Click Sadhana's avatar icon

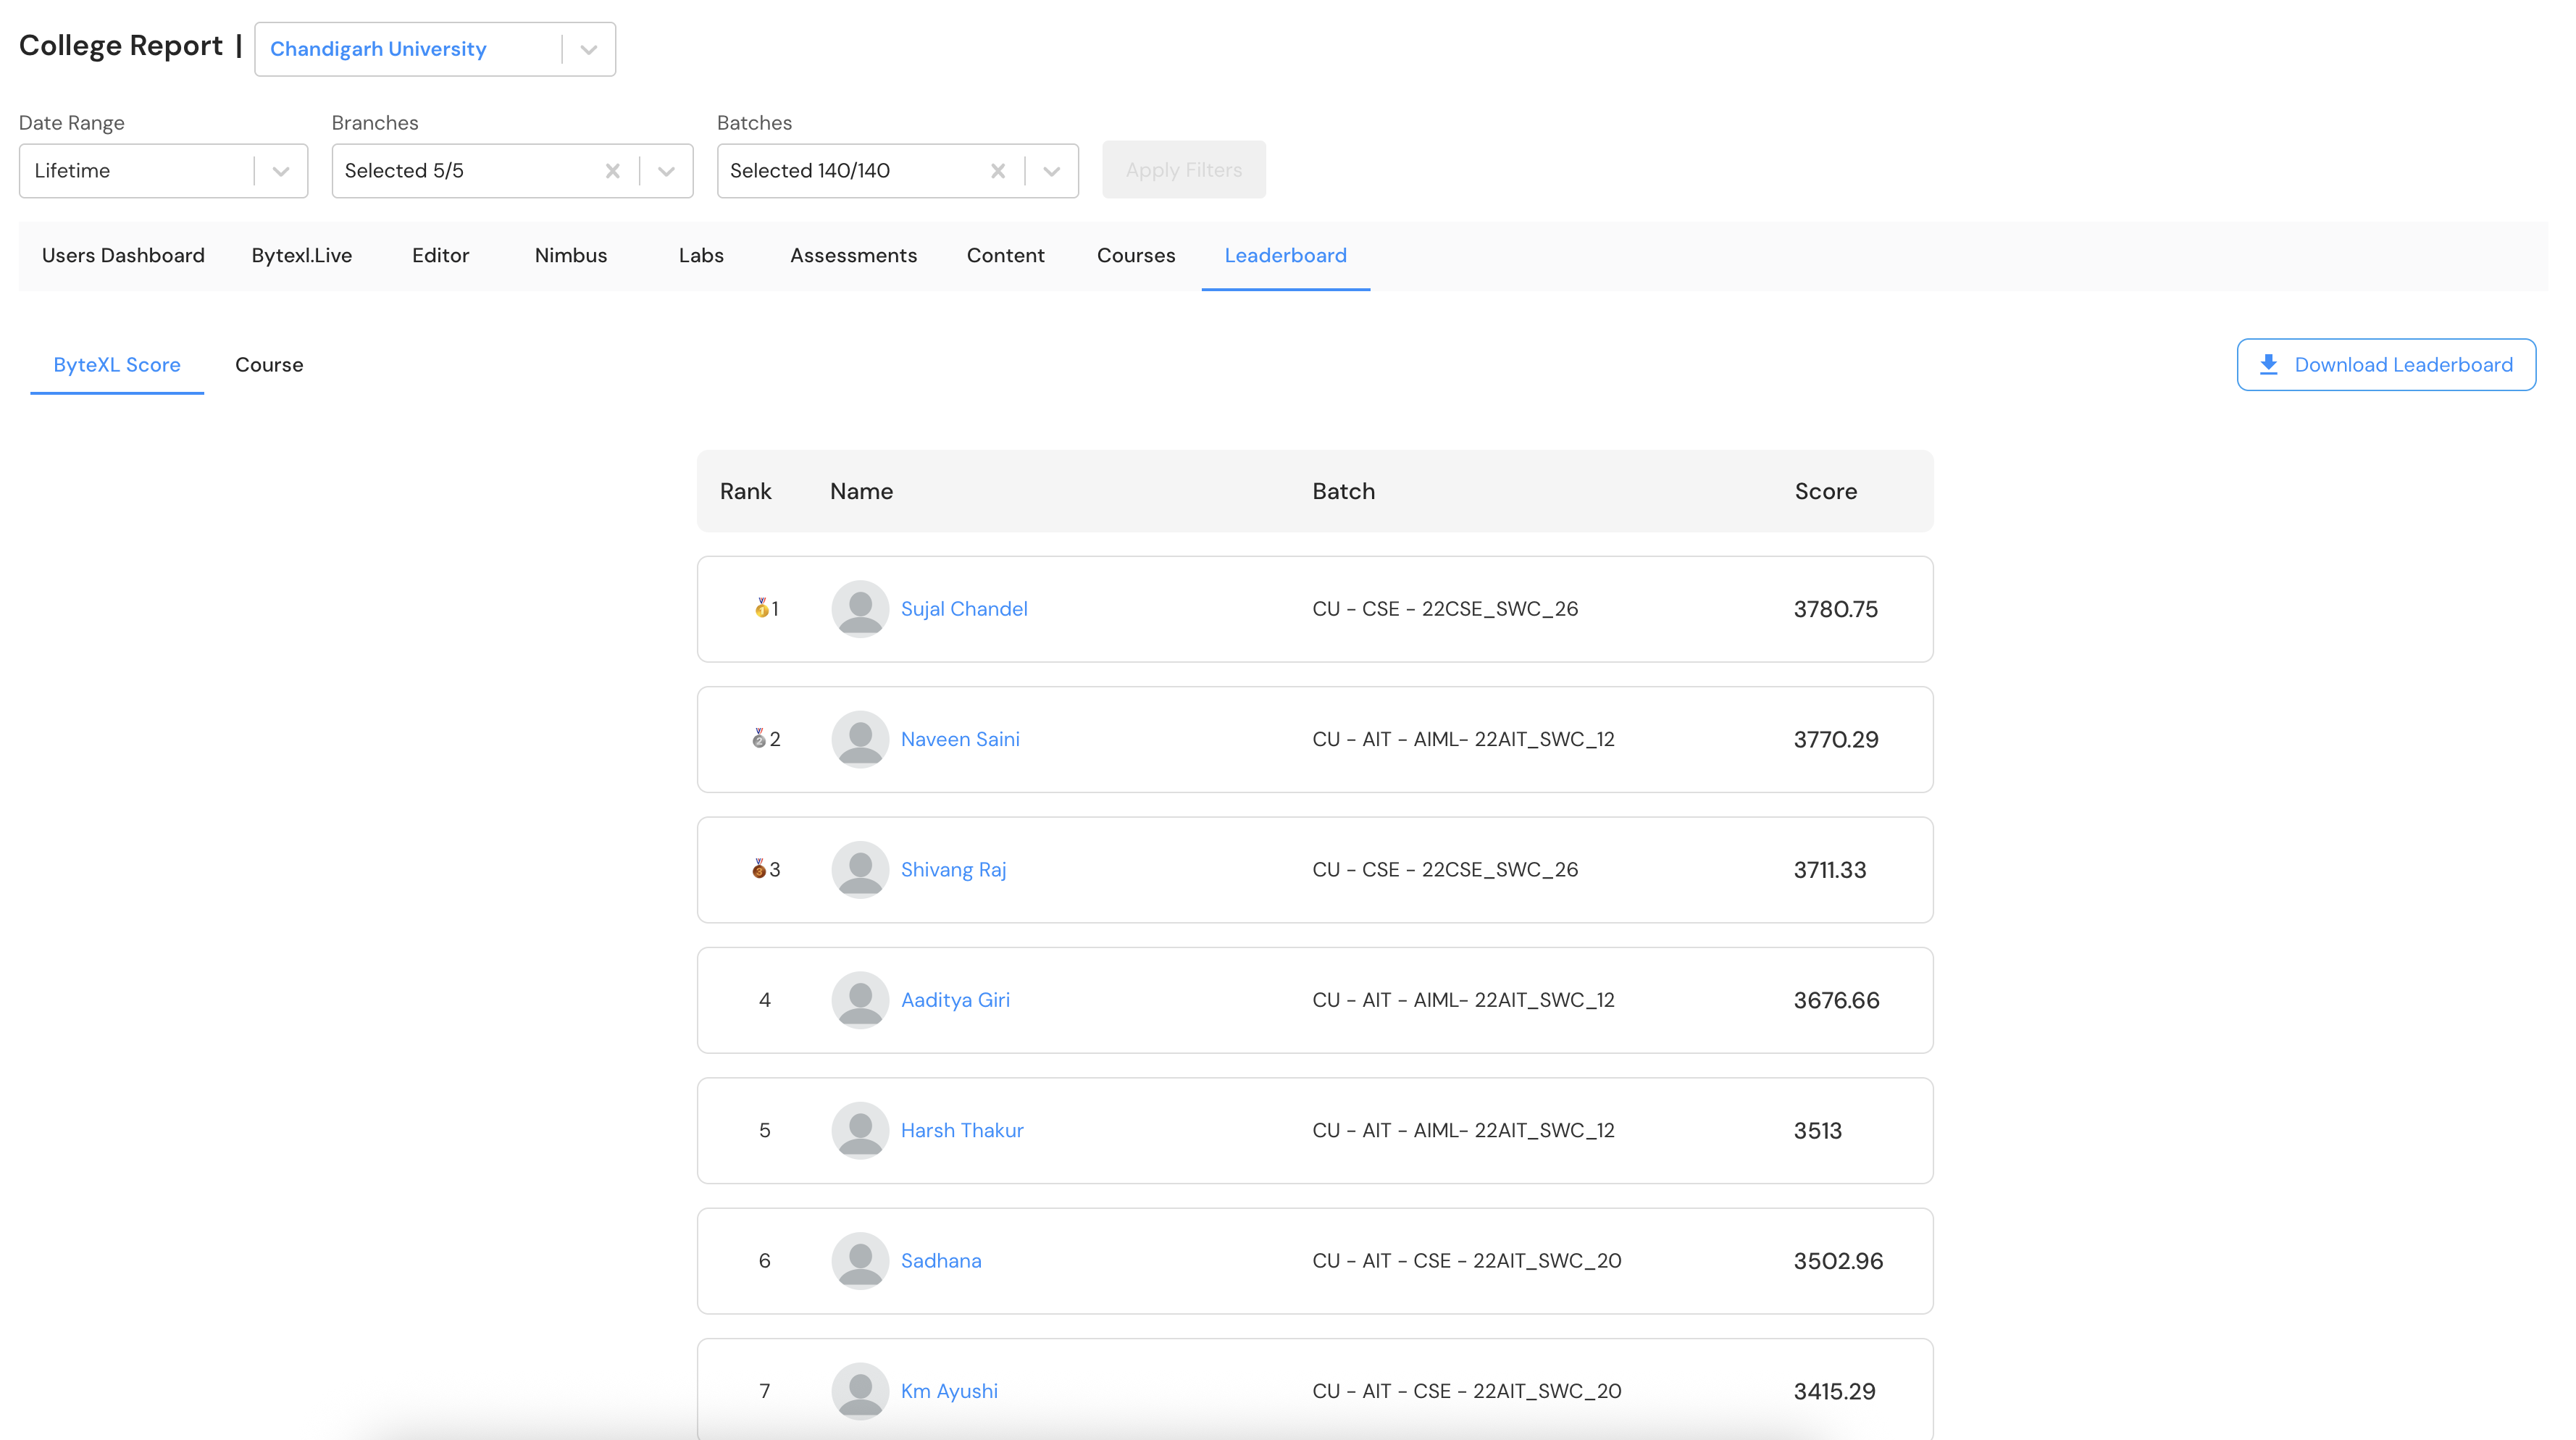click(860, 1260)
